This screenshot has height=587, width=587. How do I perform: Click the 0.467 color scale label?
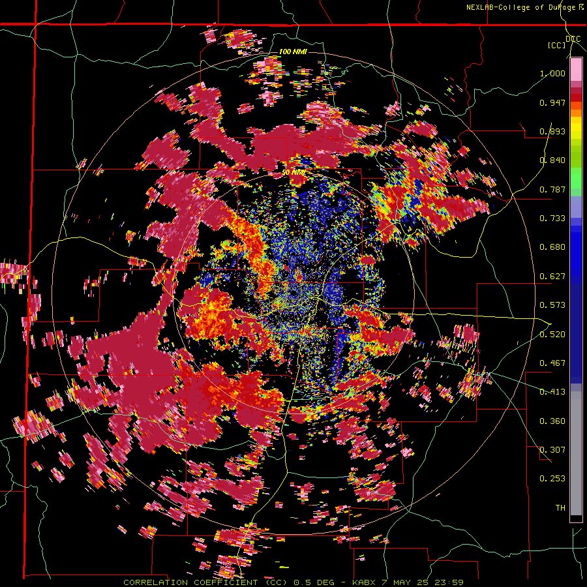pos(552,363)
